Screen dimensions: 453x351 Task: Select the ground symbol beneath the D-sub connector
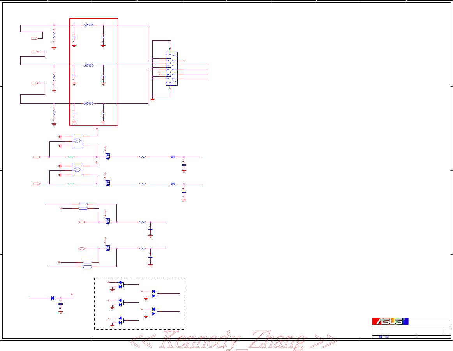(153, 100)
